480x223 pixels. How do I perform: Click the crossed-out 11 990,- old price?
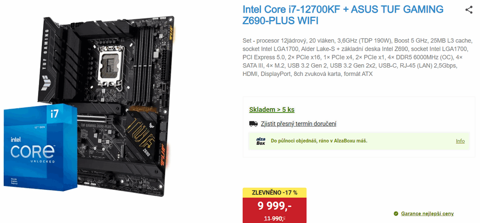275,218
